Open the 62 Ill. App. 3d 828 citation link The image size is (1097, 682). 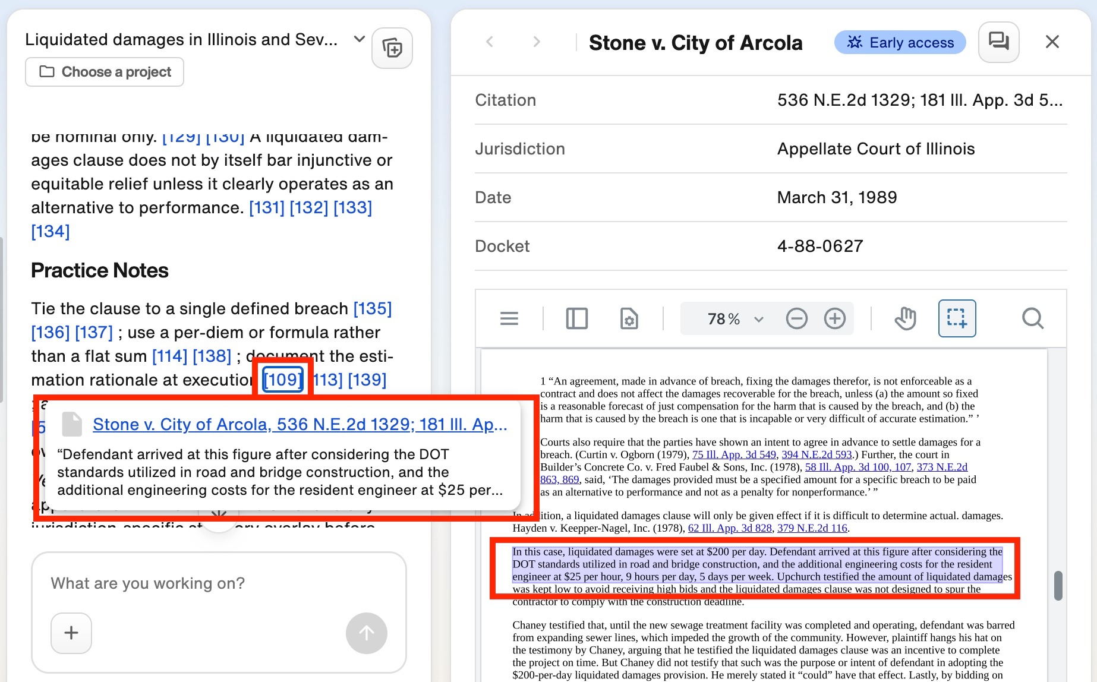730,528
